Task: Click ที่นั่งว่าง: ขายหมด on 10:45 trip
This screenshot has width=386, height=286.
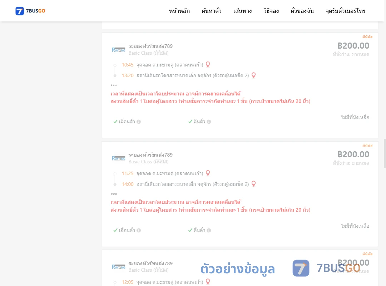Action: click(x=351, y=54)
